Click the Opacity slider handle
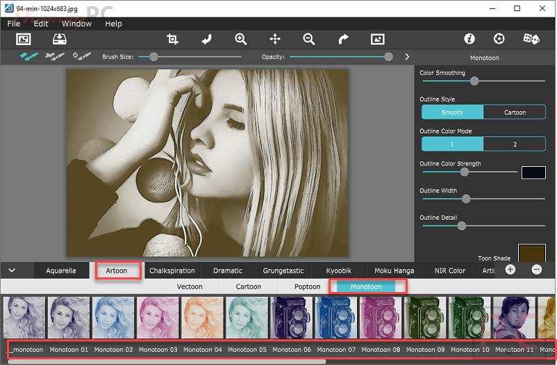This screenshot has height=365, width=557. 389,56
